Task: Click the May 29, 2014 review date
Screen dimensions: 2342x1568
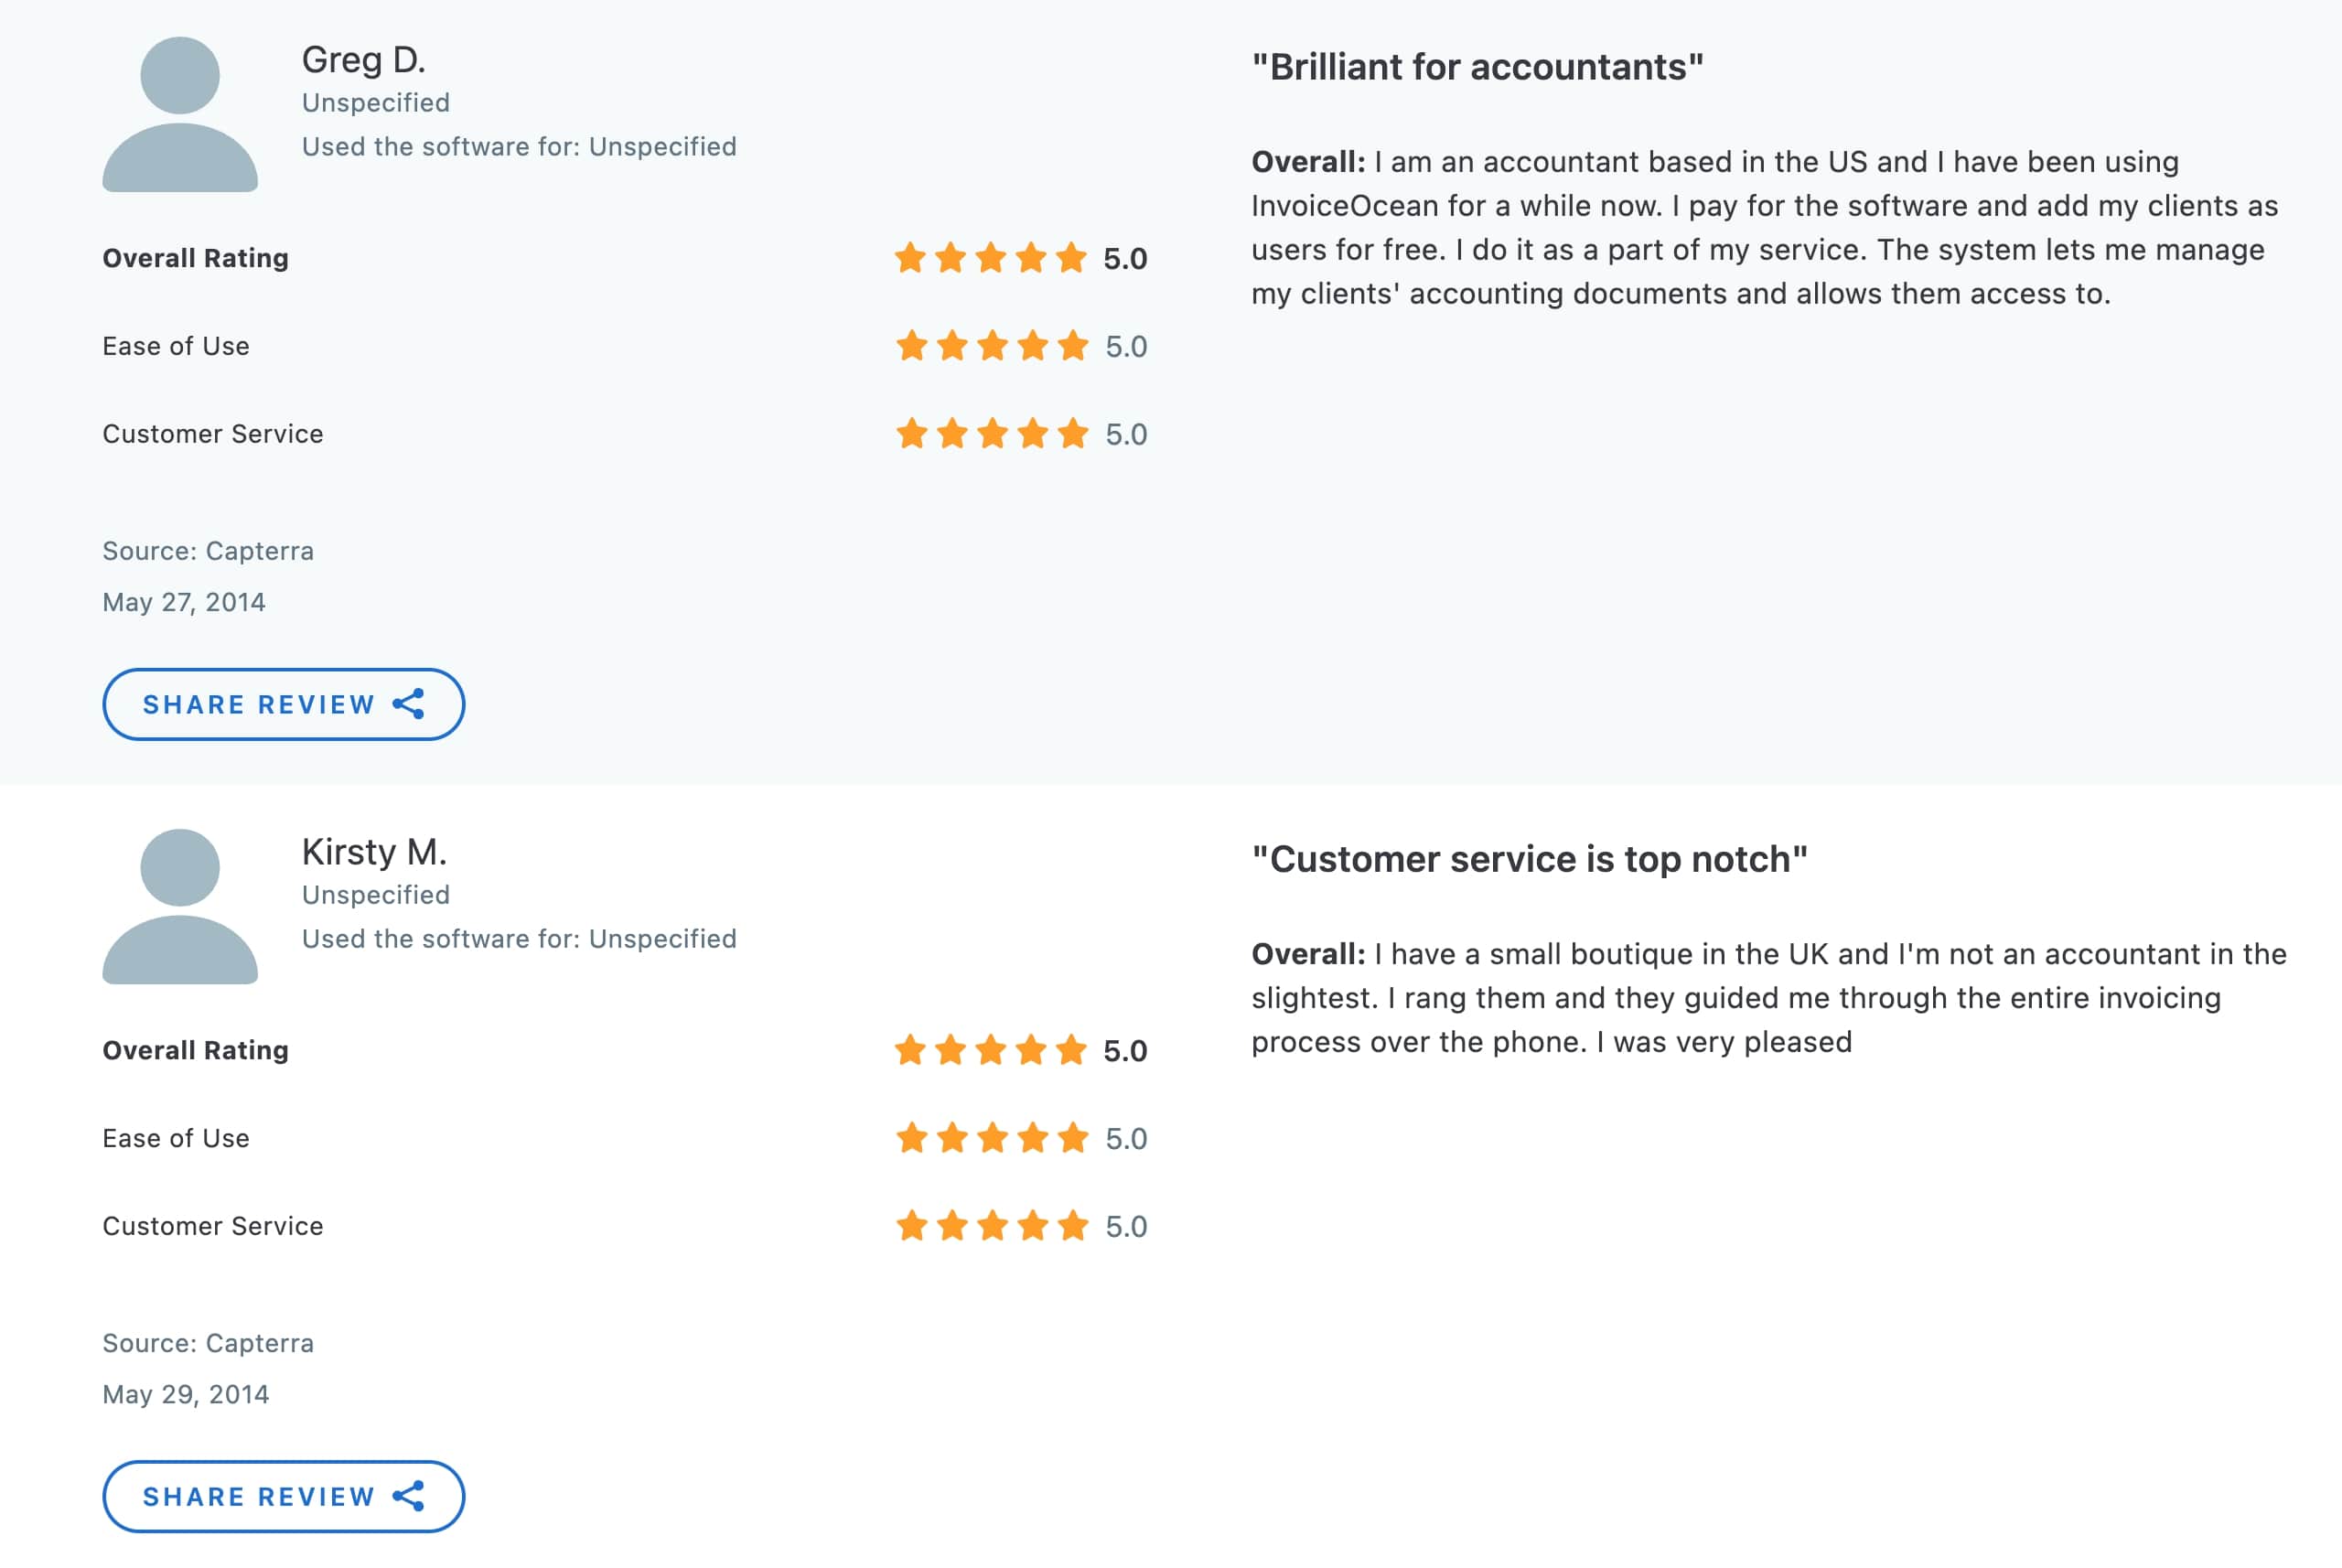Action: tap(184, 1393)
